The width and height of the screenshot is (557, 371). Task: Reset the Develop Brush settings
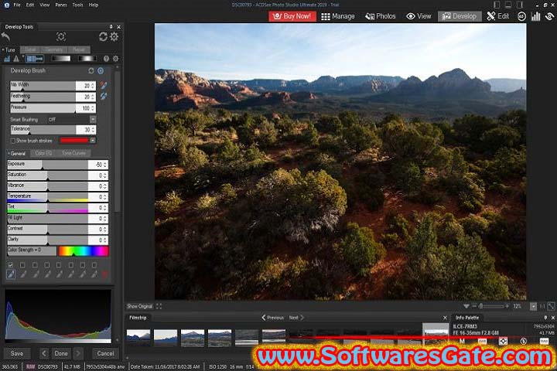[91, 70]
